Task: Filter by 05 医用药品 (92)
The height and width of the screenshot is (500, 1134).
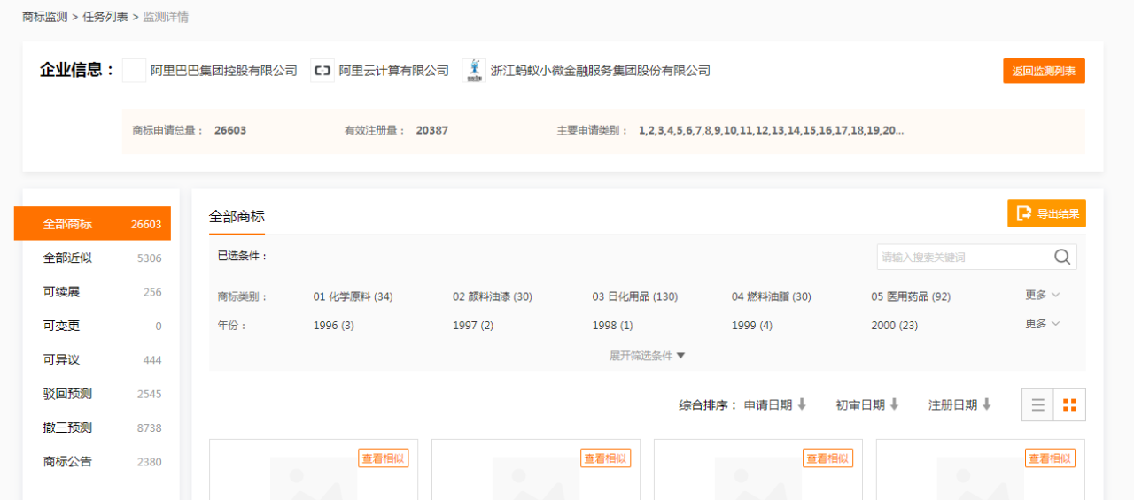Action: [x=911, y=296]
